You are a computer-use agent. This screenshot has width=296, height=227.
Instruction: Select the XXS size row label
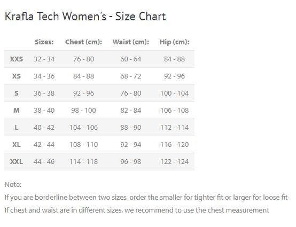tap(17, 59)
